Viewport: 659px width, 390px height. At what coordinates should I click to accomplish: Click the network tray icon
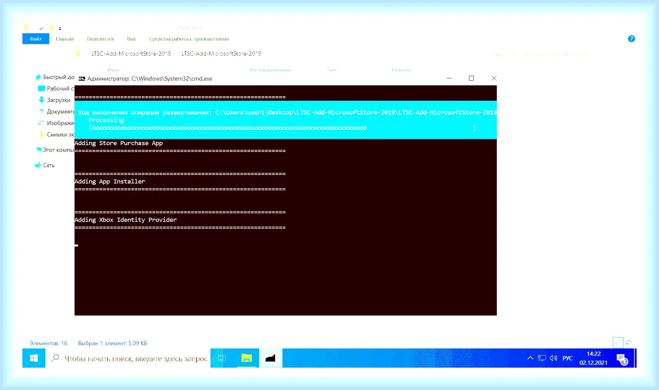(x=542, y=358)
